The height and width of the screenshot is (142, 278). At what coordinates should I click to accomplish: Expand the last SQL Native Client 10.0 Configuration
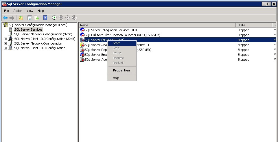5,48
